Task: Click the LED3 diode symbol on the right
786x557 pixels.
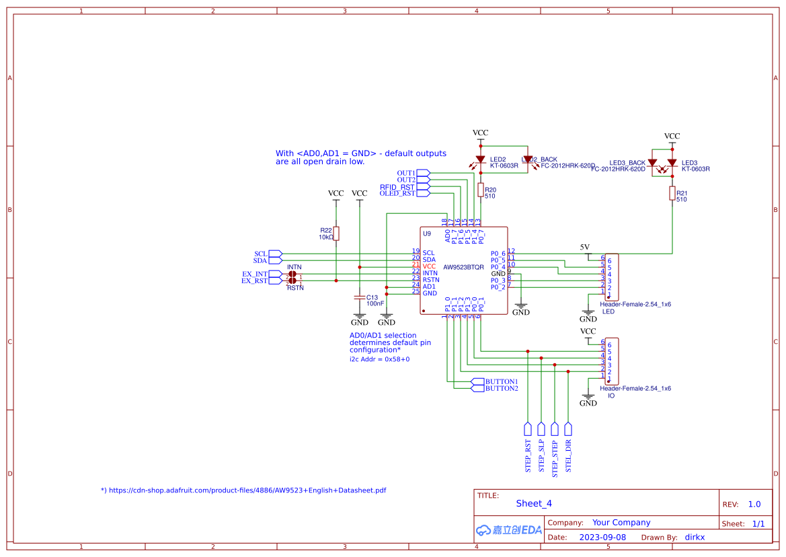Action: 672,163
